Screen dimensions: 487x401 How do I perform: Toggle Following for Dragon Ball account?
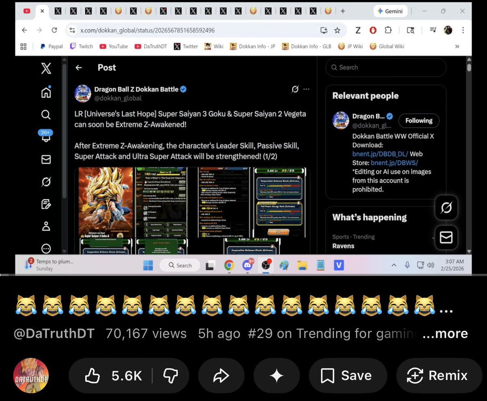point(418,120)
